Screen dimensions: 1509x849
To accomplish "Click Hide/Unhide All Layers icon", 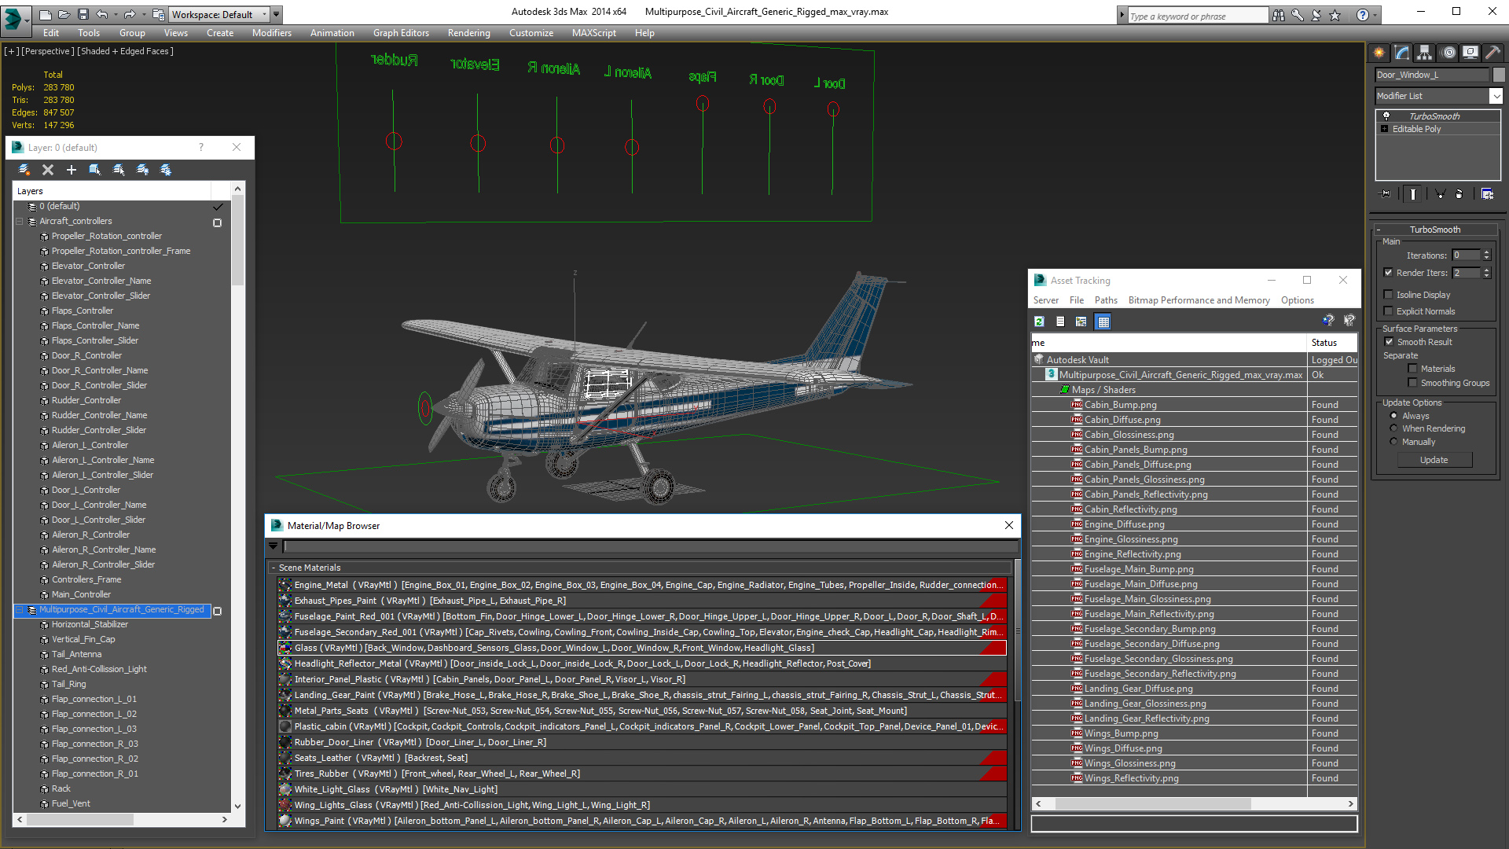I will coord(142,170).
